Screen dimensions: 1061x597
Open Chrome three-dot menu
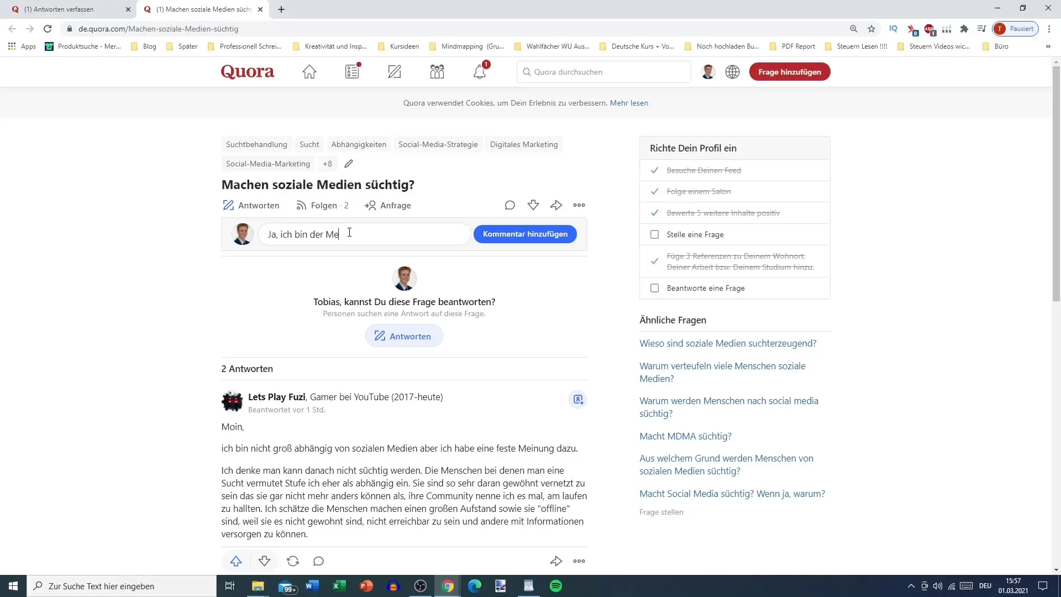click(1049, 29)
